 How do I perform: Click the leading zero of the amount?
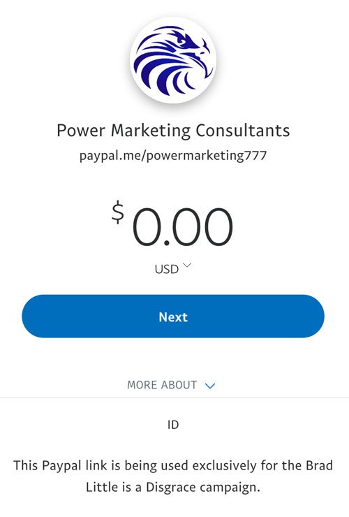click(x=147, y=227)
